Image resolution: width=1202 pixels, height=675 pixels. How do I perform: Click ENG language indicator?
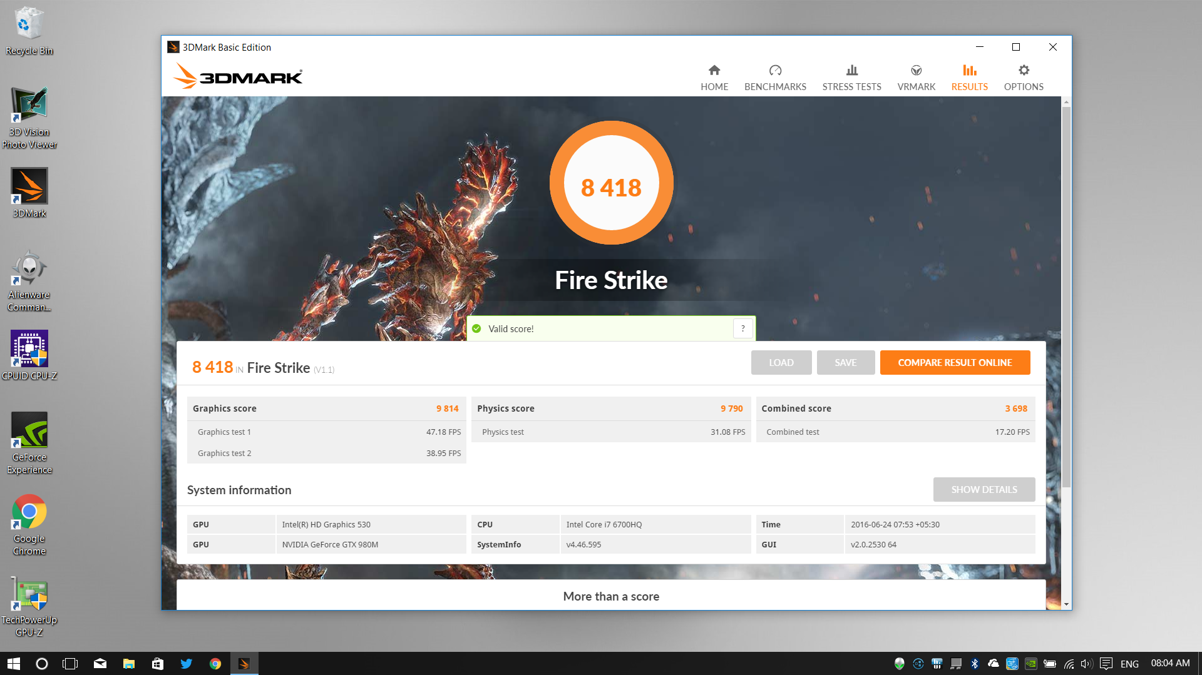click(x=1129, y=664)
